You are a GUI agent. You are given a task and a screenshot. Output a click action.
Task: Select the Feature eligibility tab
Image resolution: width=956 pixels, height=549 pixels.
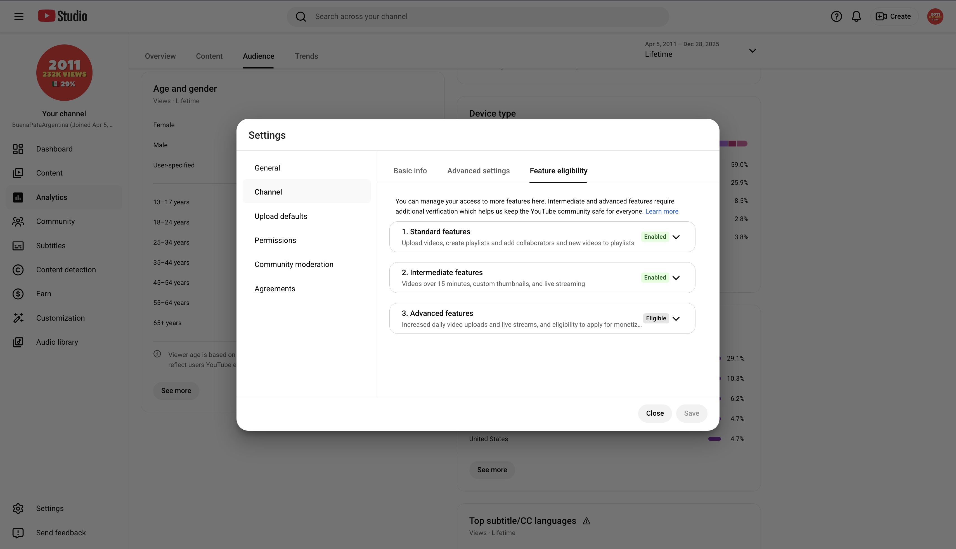click(x=558, y=171)
